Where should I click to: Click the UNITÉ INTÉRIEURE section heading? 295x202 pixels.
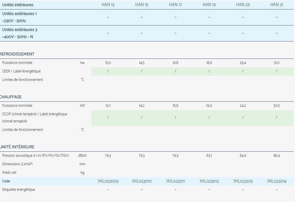click(17, 147)
